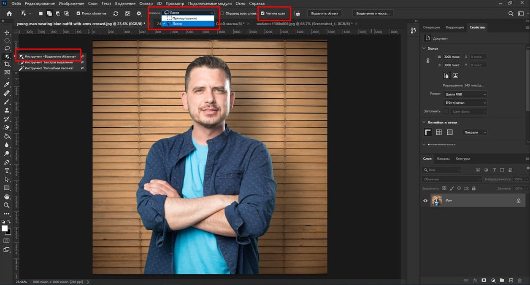Open the young-man-wearing-blue-outfit document tab

(80, 24)
